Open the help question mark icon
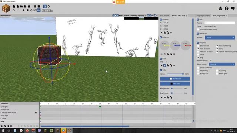237x133 pixels. click(226, 8)
